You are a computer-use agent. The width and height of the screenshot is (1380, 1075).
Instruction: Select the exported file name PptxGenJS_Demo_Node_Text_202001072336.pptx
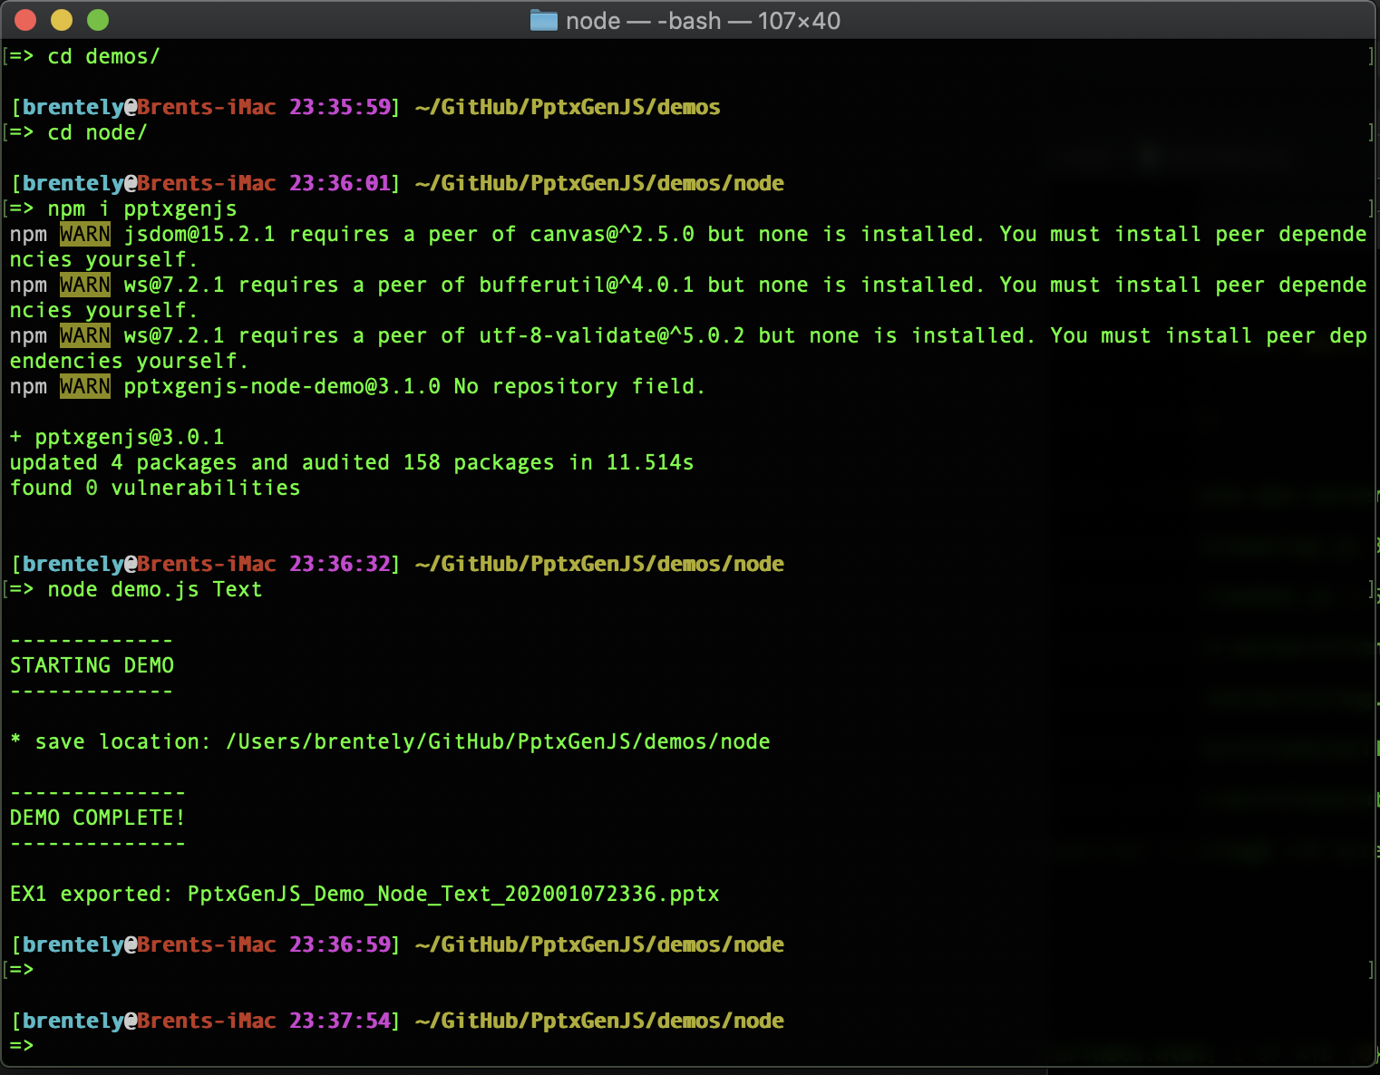click(x=452, y=894)
